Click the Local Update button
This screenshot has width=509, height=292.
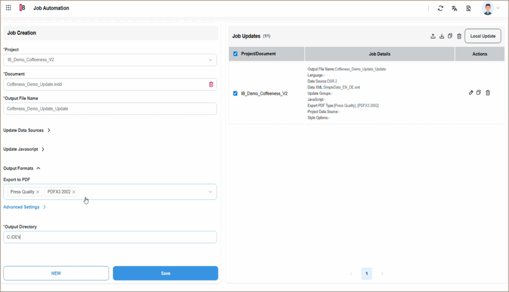point(483,36)
